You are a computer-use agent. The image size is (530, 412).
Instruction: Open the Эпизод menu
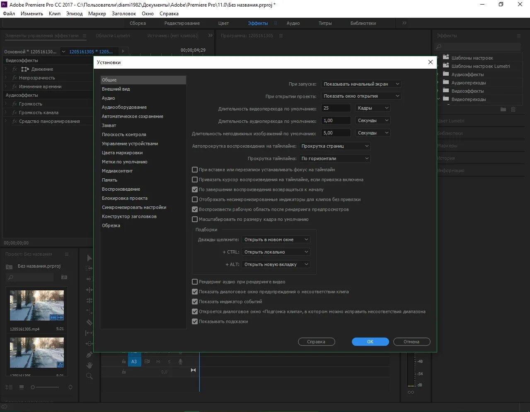74,14
